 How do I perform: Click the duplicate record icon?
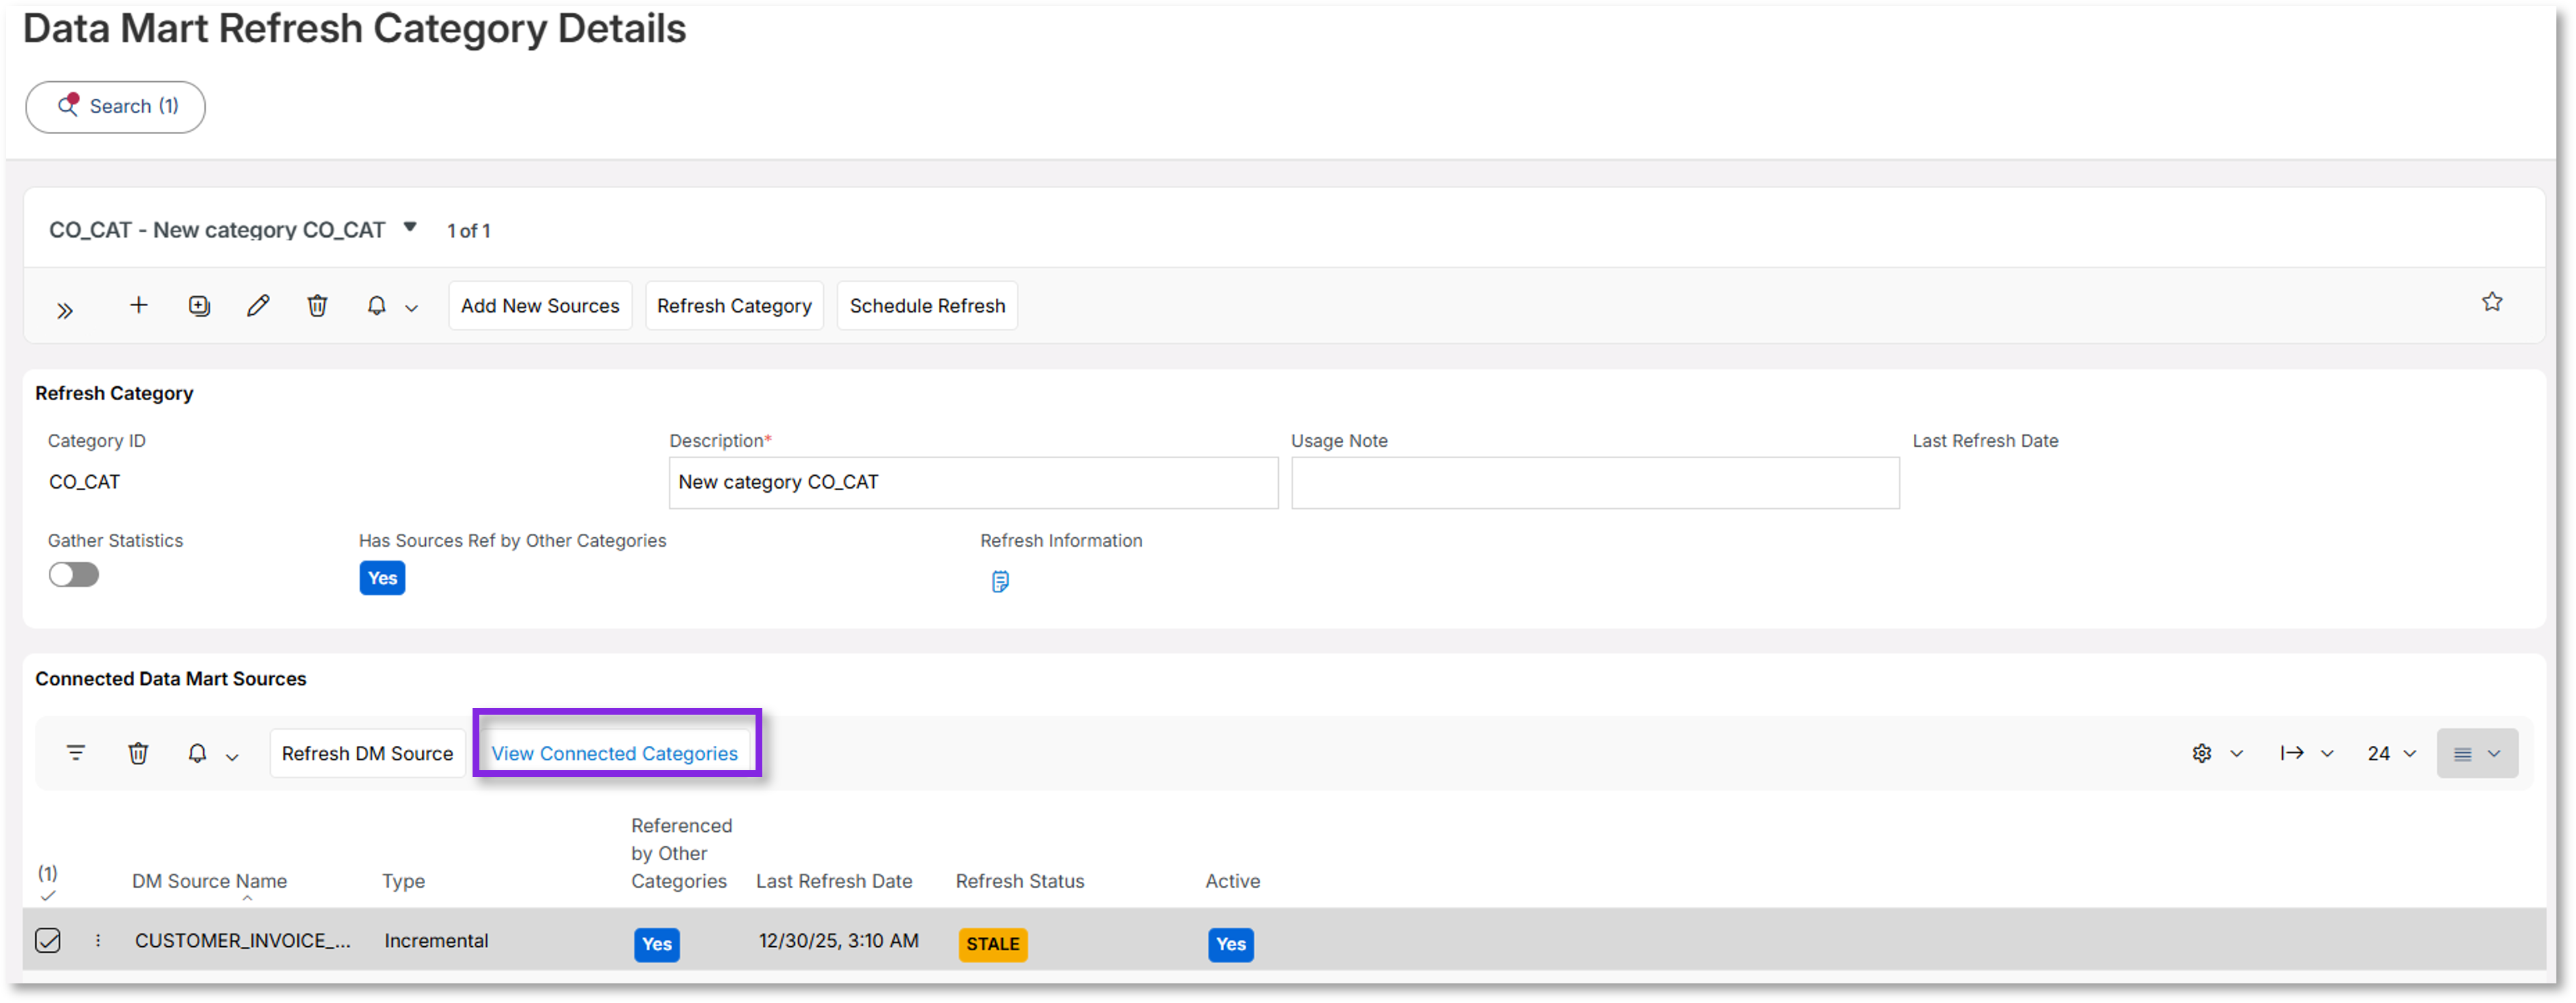(x=199, y=306)
